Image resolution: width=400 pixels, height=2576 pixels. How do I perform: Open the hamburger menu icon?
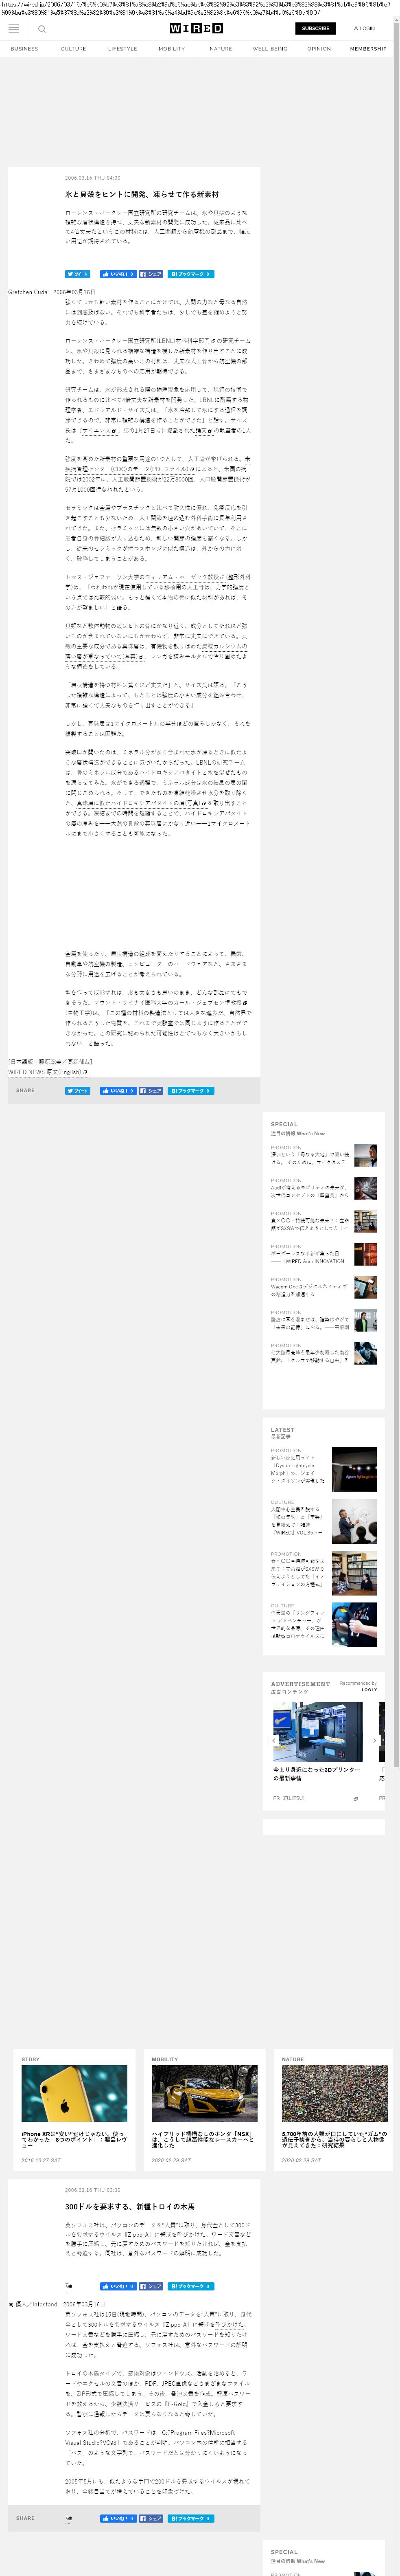pos(14,29)
